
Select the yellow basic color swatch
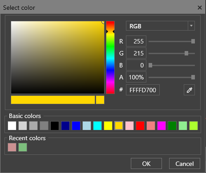[108, 126]
